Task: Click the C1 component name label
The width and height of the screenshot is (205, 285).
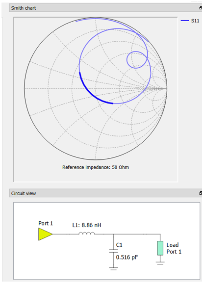Action: (119, 245)
